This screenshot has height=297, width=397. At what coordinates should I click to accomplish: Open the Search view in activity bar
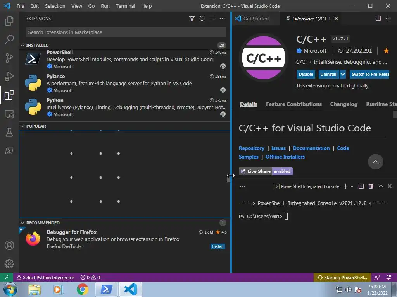click(x=9, y=39)
